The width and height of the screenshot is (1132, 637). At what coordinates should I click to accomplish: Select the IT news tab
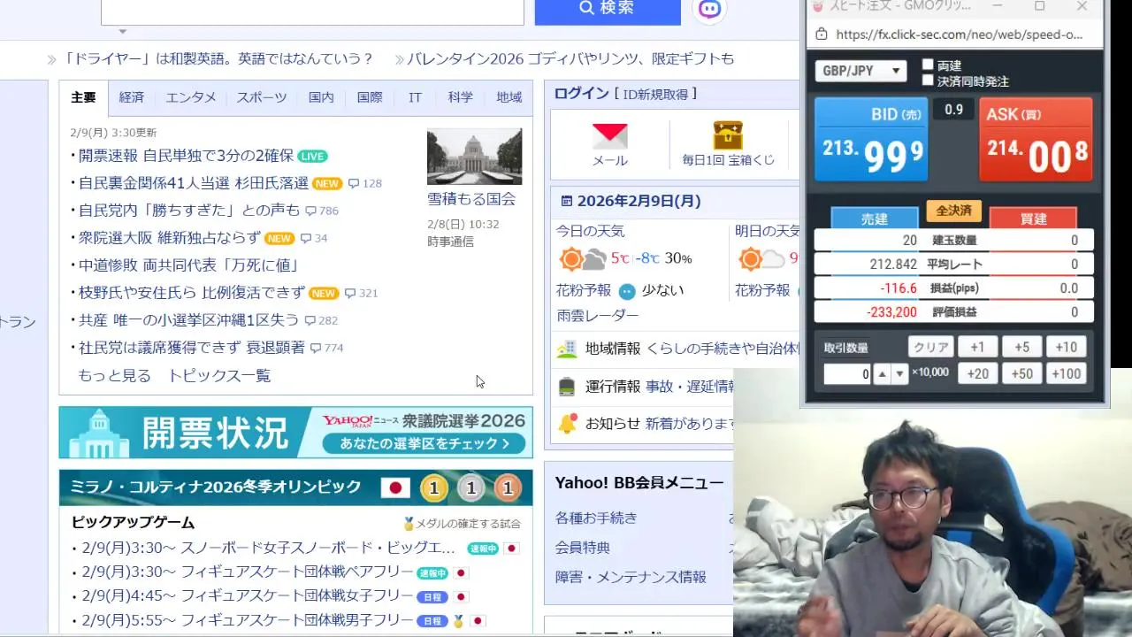(x=415, y=97)
